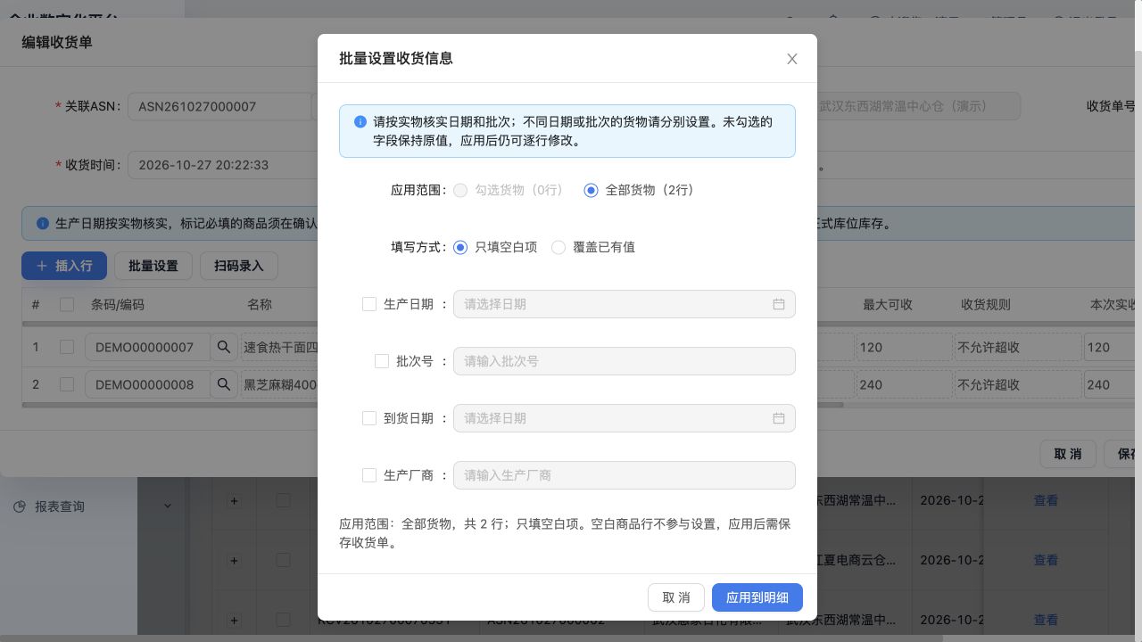Choose the 只填空白项 radio option
The width and height of the screenshot is (1142, 642).
click(460, 247)
